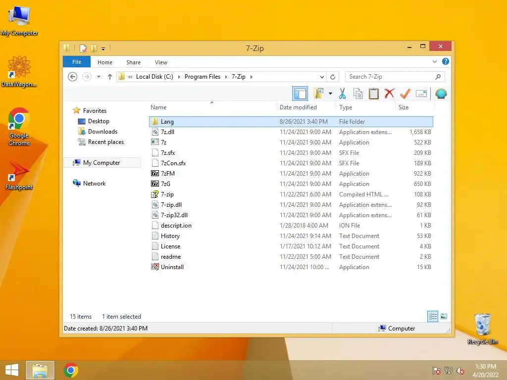Click Local Disk (C:) in address bar
Image resolution: width=507 pixels, height=380 pixels.
click(x=154, y=77)
